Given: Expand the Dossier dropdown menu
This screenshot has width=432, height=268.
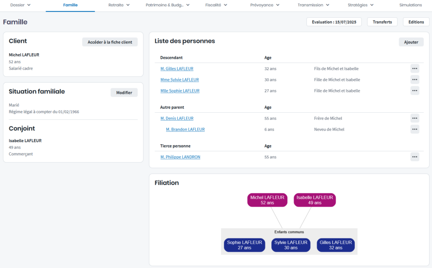Looking at the screenshot, I should (20, 5).
